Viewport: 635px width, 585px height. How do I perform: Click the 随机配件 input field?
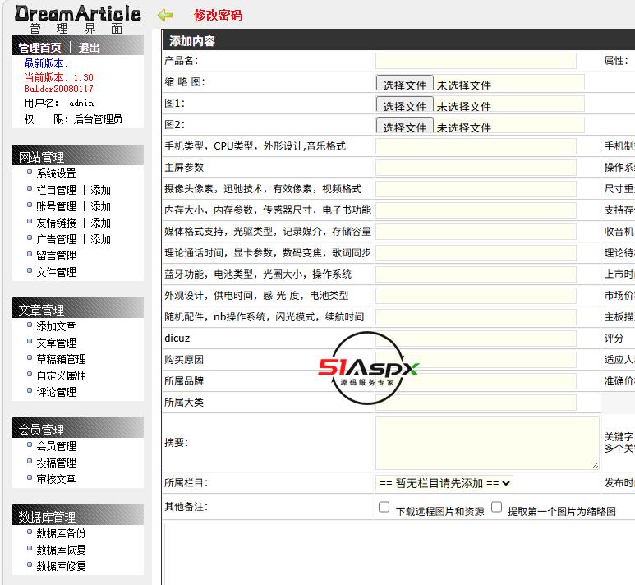coord(476,317)
